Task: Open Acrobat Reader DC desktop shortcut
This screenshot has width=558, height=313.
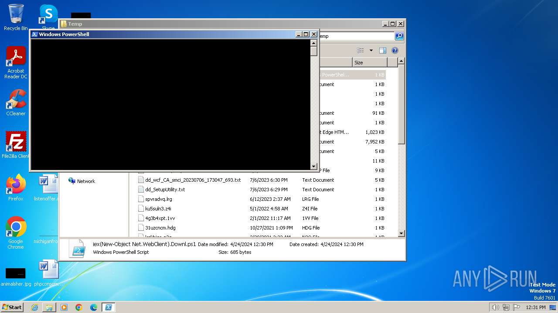Action: coord(16,63)
